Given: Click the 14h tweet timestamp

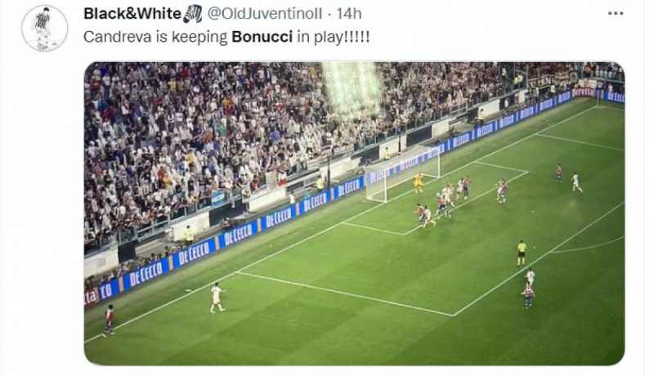Looking at the screenshot, I should (349, 14).
